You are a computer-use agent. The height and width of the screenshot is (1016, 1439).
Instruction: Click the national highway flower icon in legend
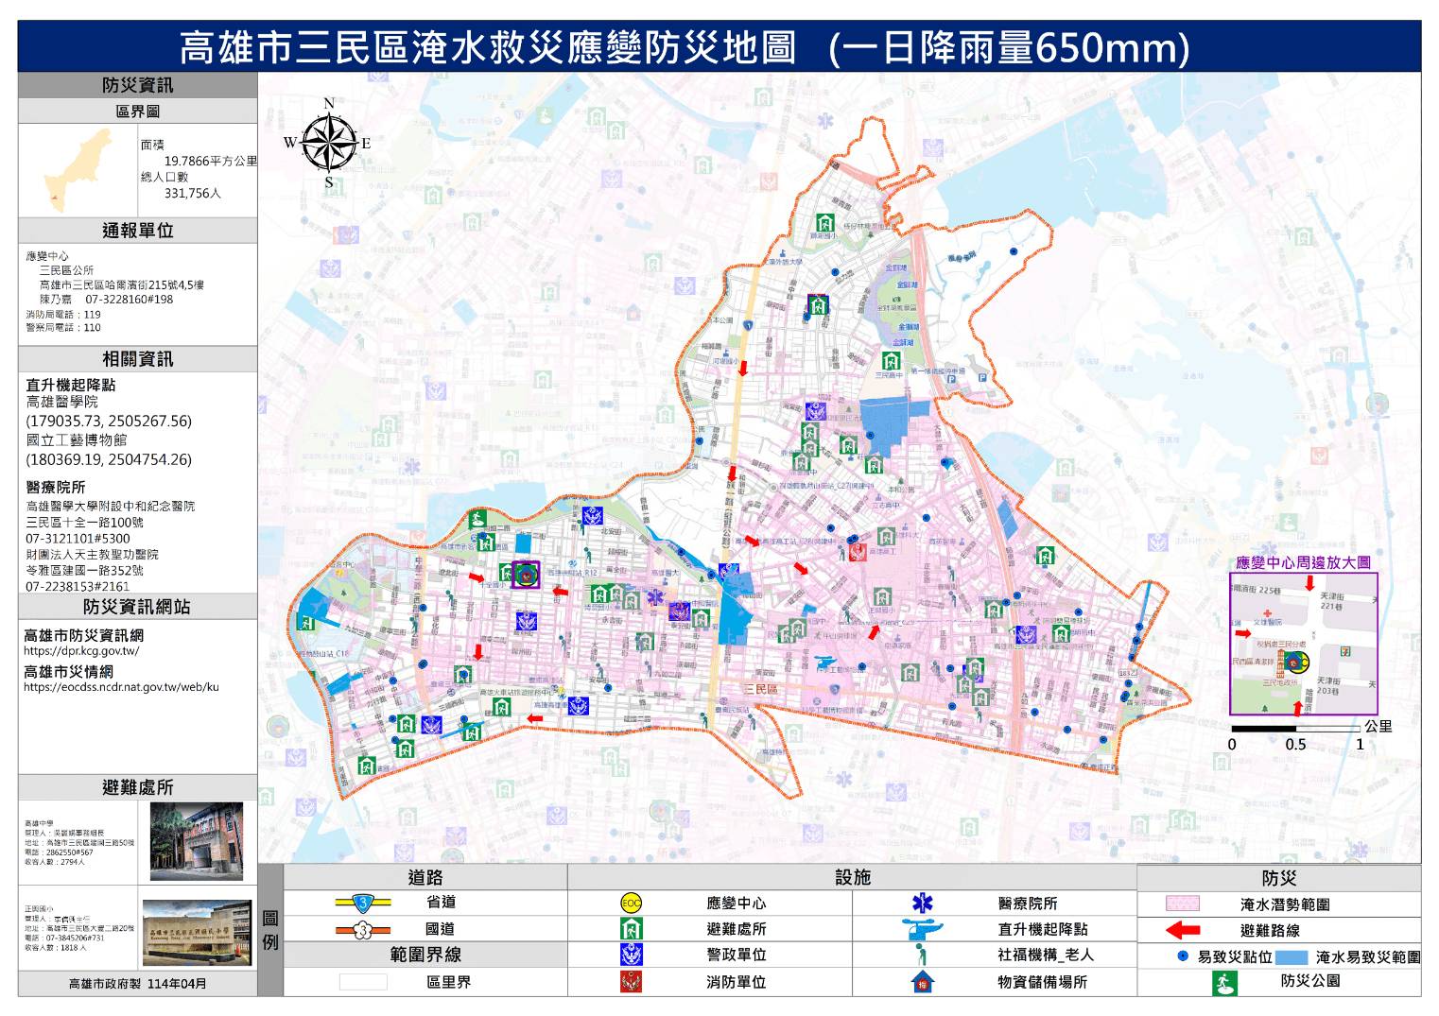tap(363, 929)
